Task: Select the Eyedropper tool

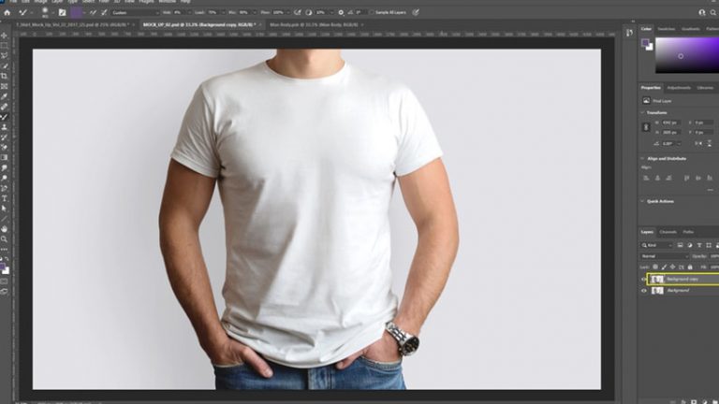Action: (x=4, y=96)
